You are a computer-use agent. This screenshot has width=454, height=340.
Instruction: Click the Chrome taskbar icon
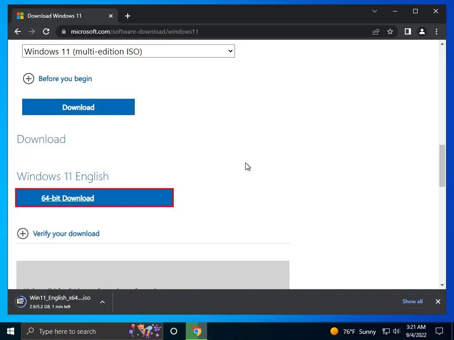(x=196, y=331)
